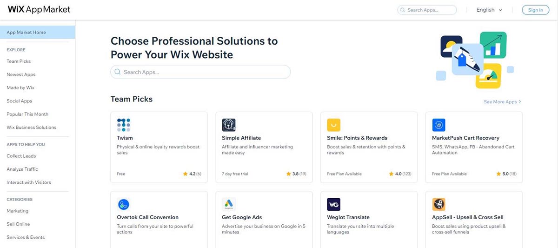
Task: Follow the See More Apps link
Action: tap(502, 102)
